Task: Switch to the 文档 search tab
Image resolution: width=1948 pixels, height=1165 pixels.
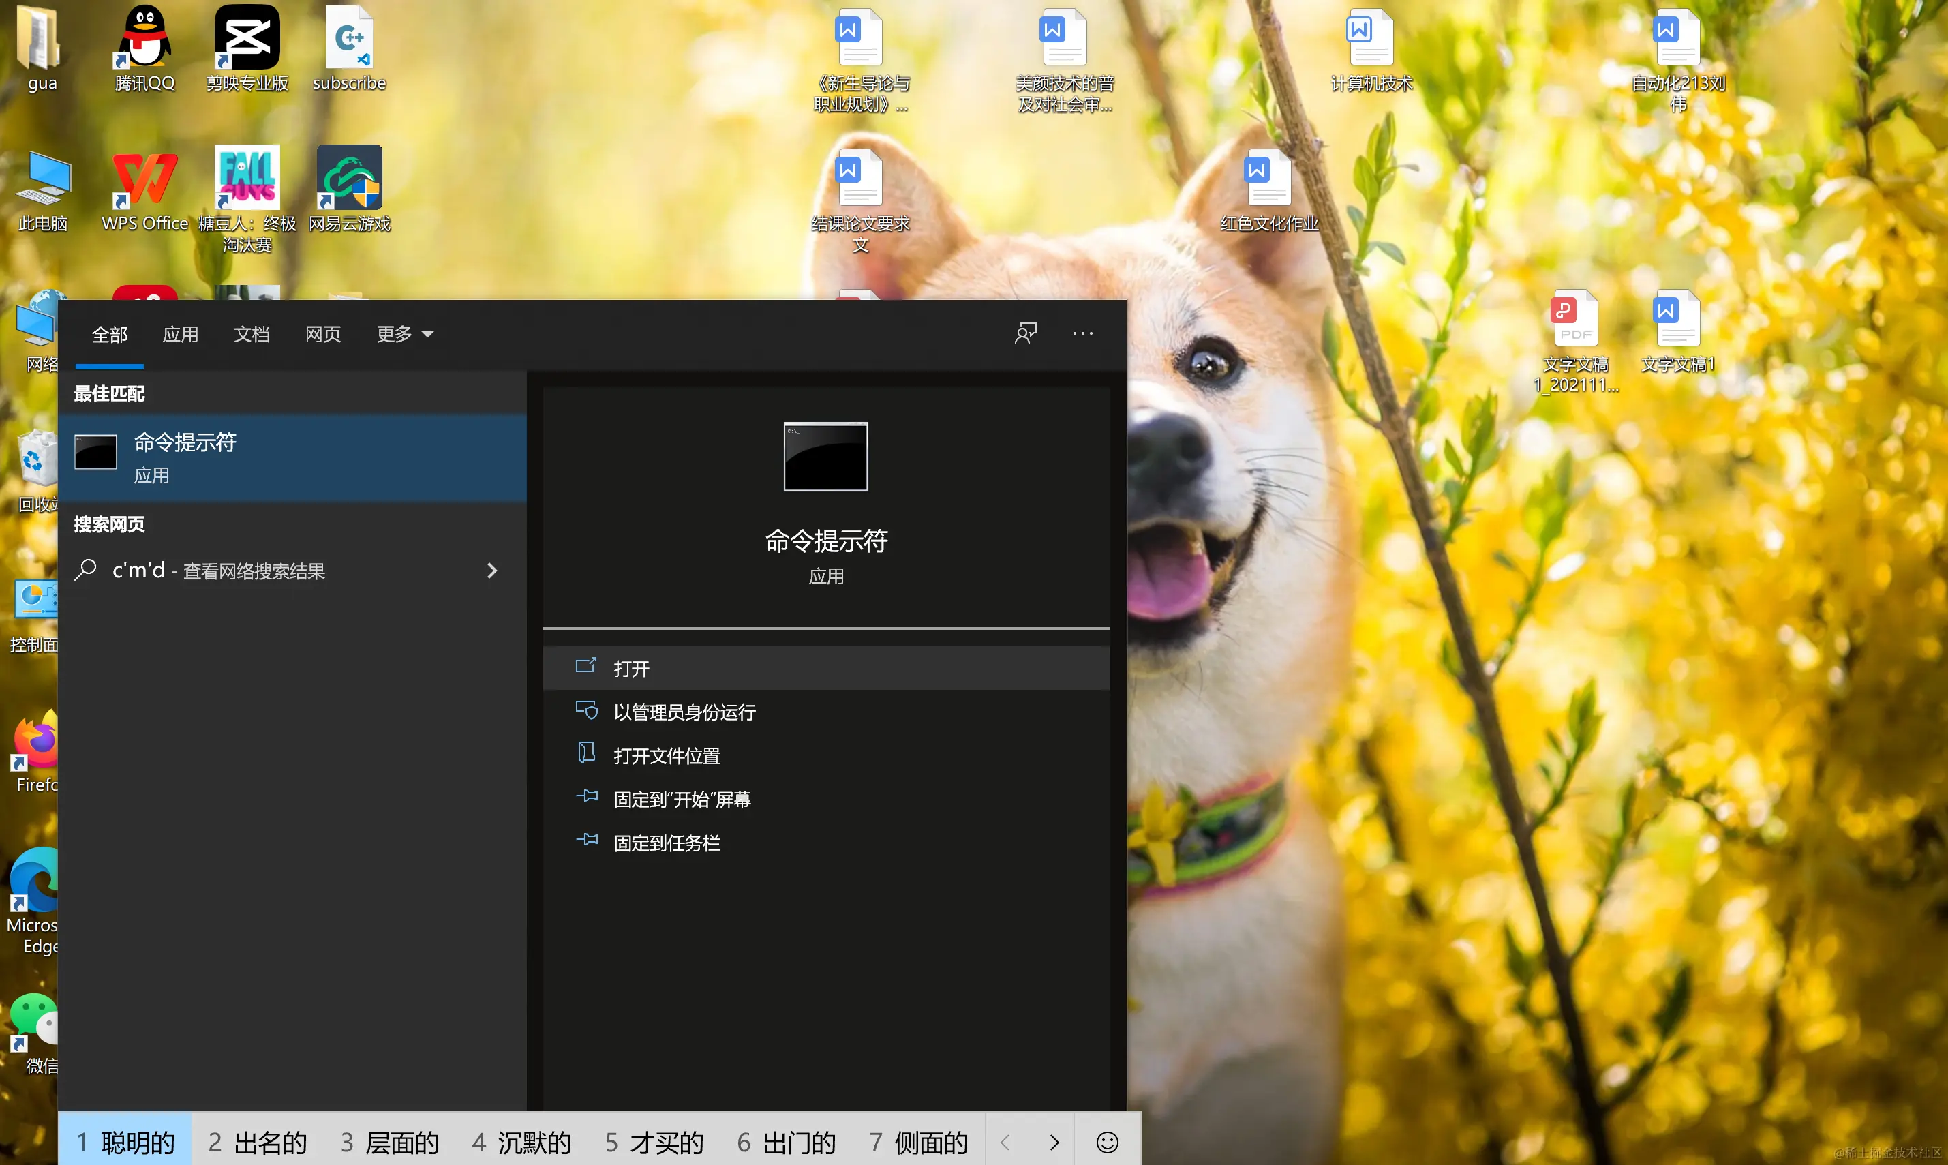Action: [250, 333]
